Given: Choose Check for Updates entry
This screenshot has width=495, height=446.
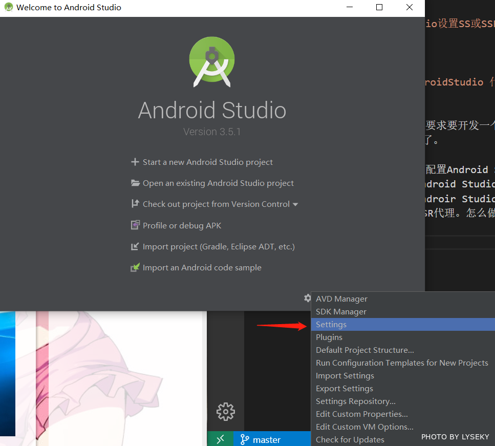Looking at the screenshot, I should tap(403, 440).
